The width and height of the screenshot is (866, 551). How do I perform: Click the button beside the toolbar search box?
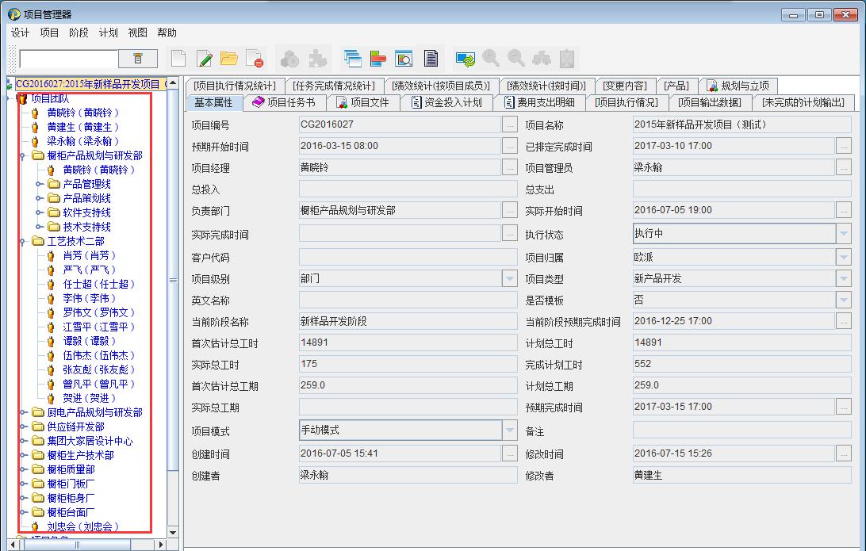pos(138,59)
